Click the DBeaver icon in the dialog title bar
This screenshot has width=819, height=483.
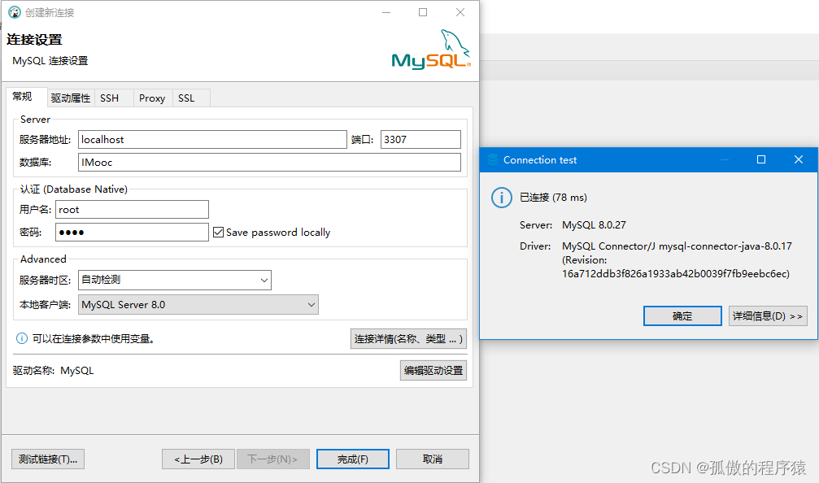[x=14, y=12]
